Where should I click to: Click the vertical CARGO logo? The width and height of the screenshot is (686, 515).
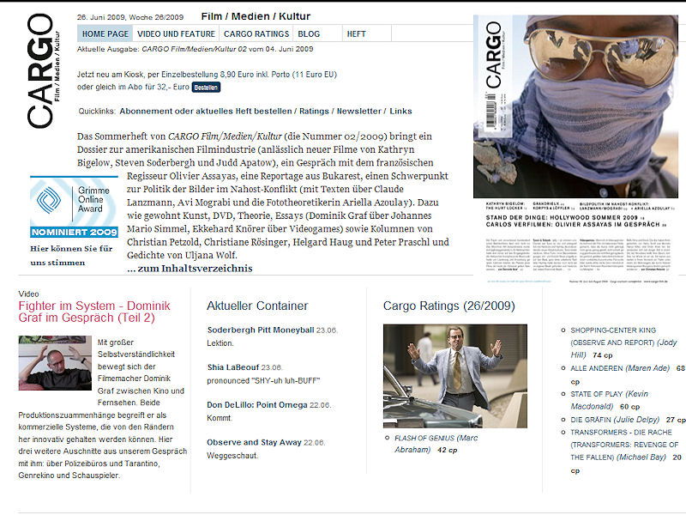click(43, 70)
